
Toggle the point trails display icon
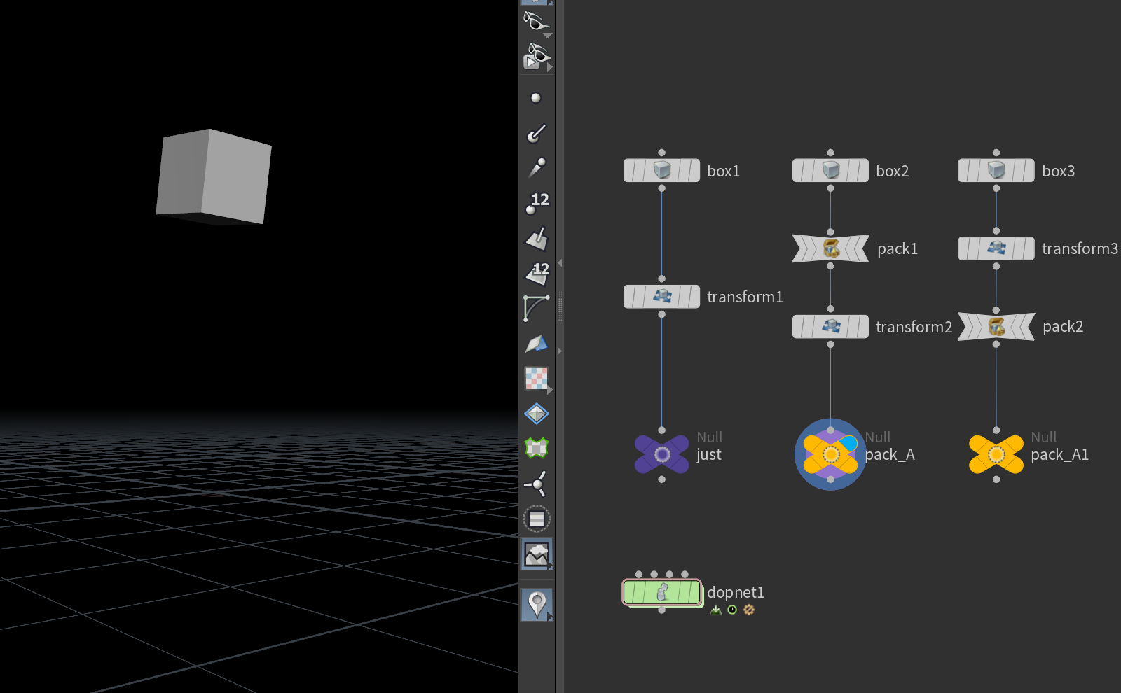(536, 168)
